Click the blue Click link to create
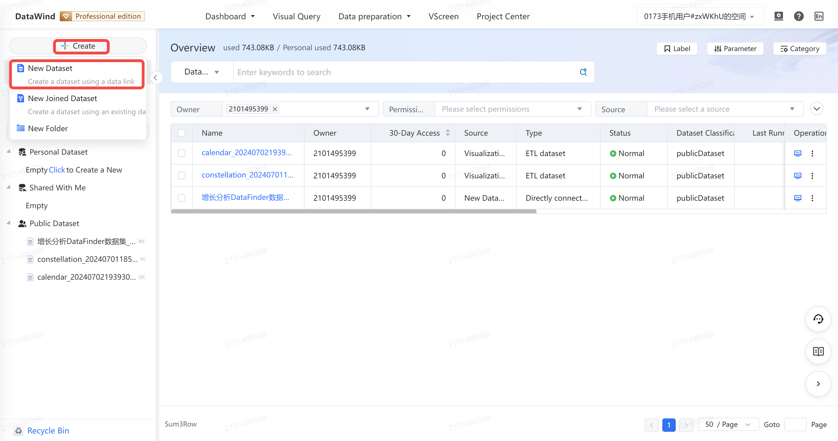This screenshot has height=441, width=838. point(57,170)
